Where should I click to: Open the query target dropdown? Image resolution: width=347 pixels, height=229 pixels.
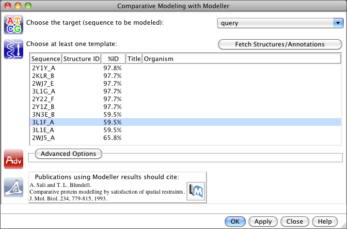[x=280, y=23]
